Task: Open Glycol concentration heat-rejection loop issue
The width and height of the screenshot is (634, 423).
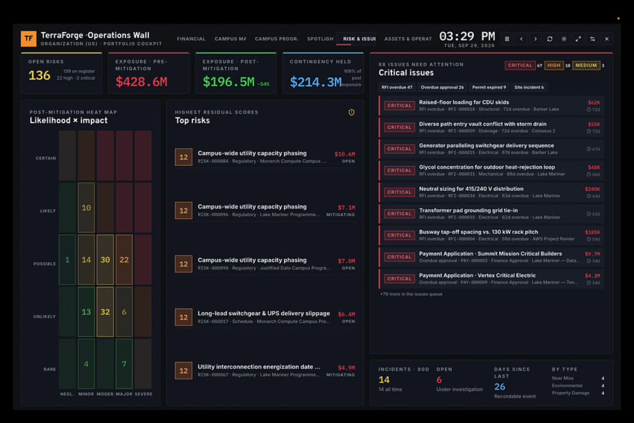Action: (491, 170)
